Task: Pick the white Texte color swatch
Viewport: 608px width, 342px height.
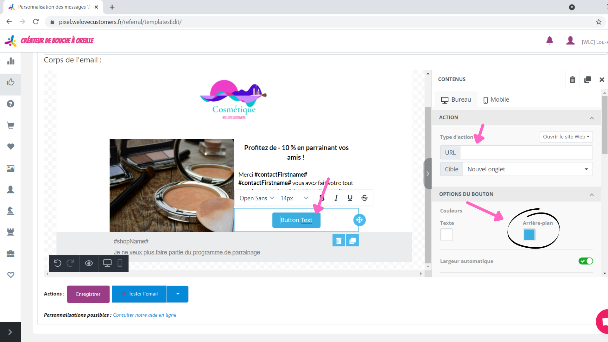Action: tap(446, 235)
